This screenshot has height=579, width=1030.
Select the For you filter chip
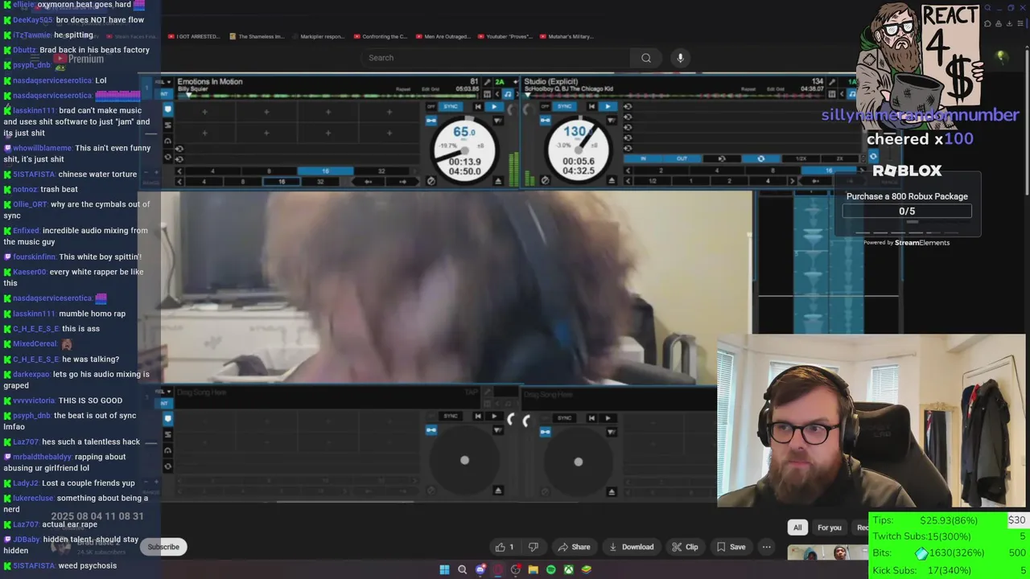pos(830,528)
